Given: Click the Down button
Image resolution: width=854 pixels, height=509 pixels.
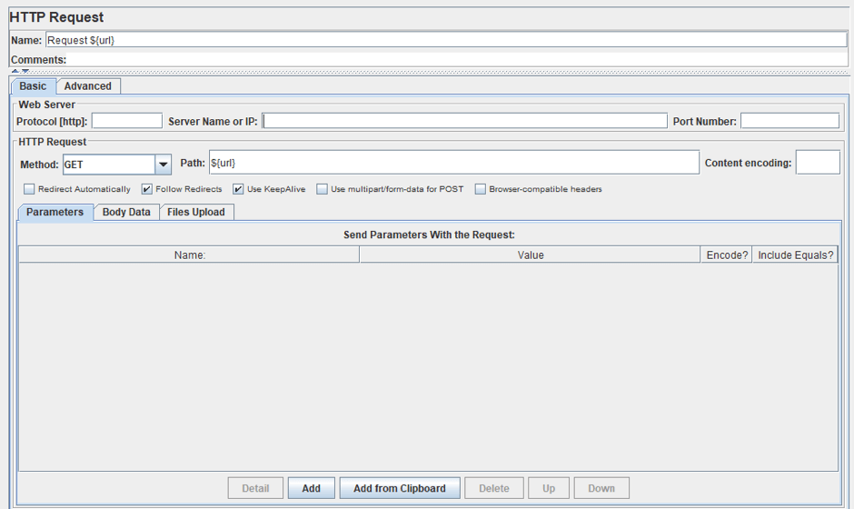Looking at the screenshot, I should [x=601, y=488].
